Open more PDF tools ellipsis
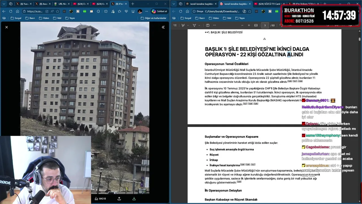Viewport: 362px width, 204px height. 214,25
